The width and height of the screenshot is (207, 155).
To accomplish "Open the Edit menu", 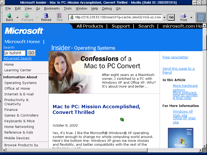I will point(18,9).
